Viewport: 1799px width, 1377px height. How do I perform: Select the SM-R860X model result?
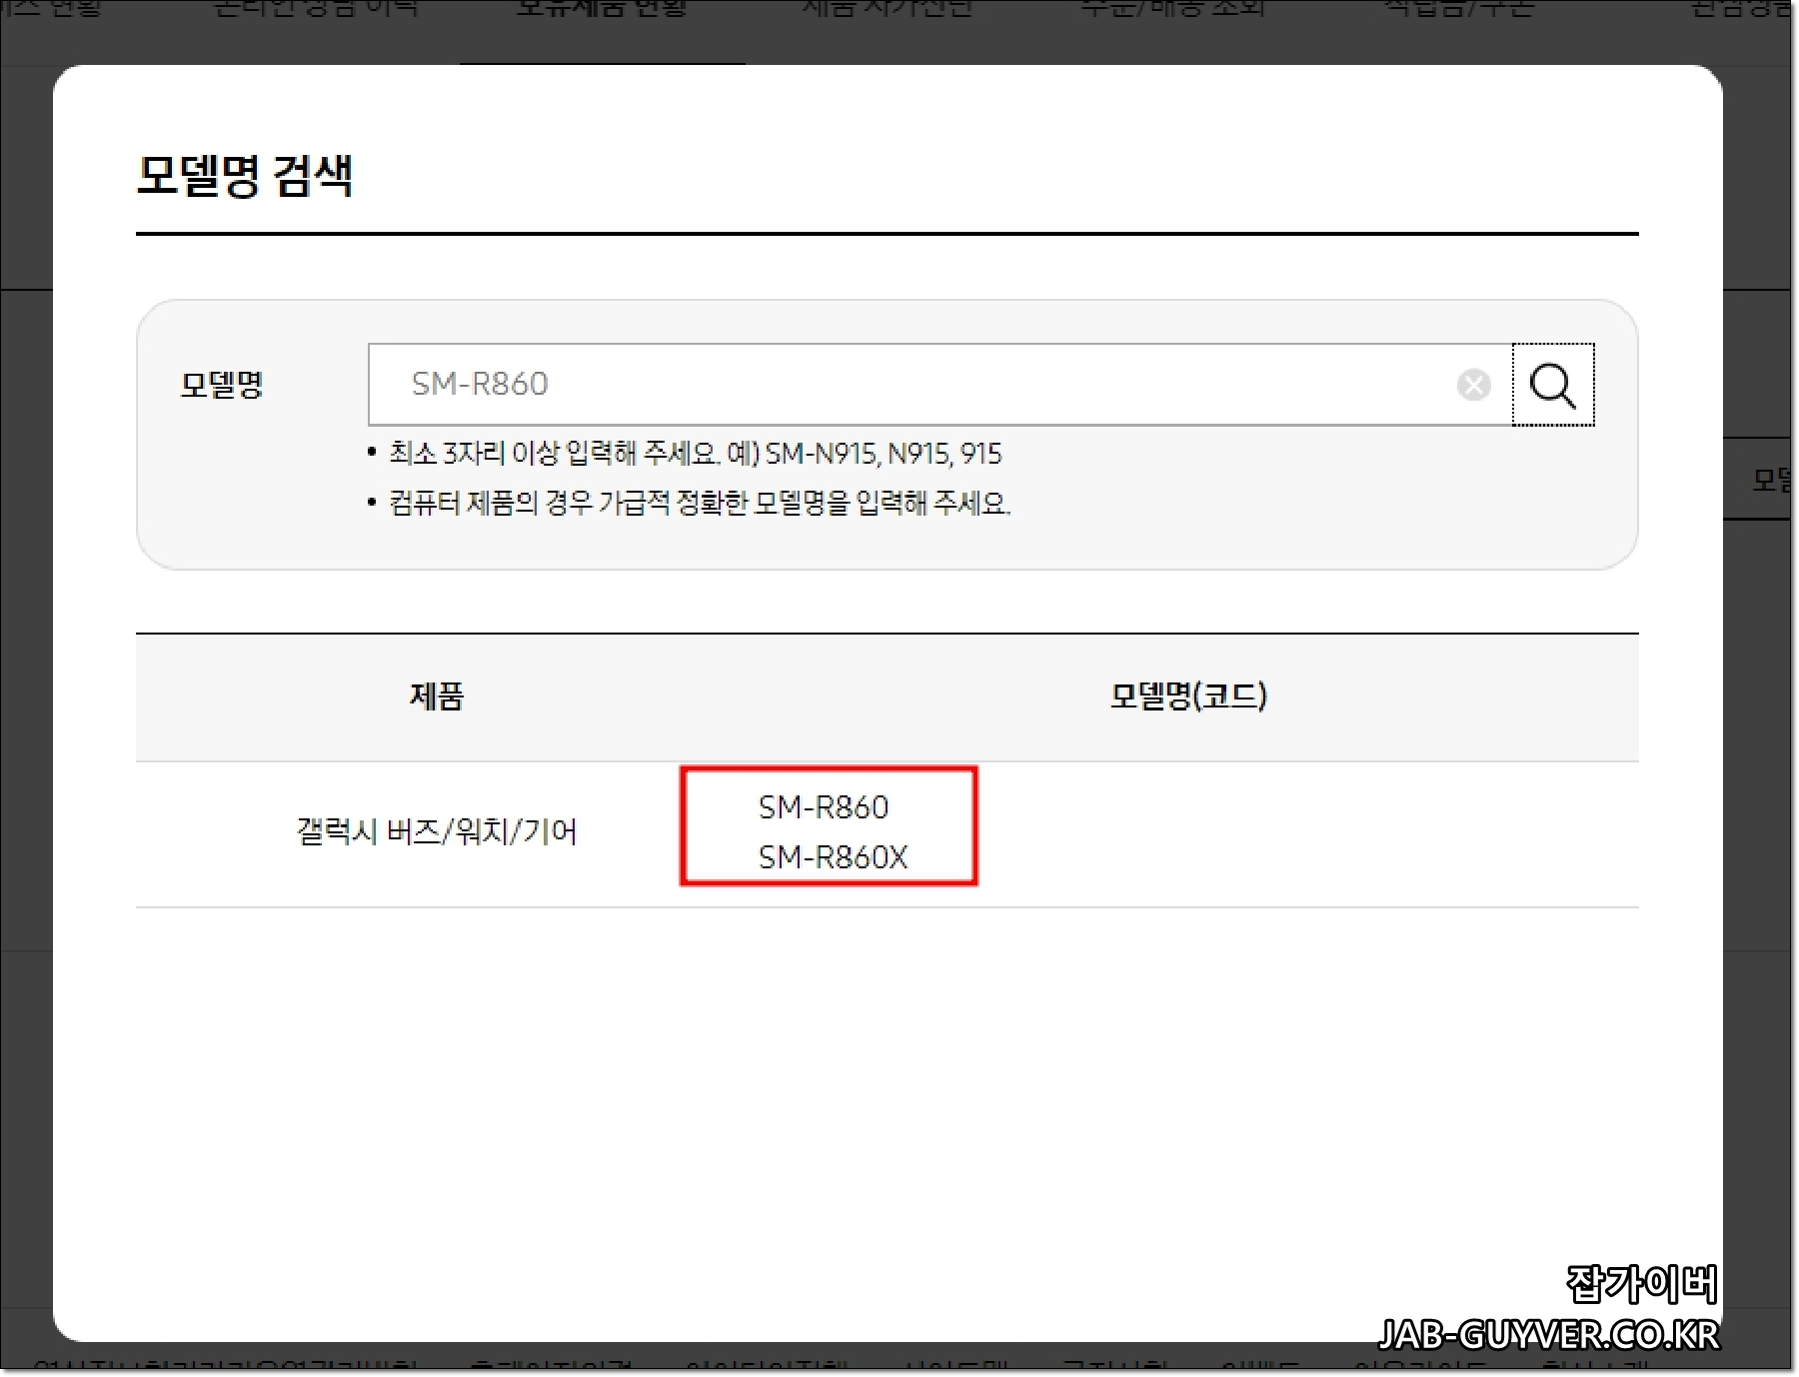coord(834,857)
